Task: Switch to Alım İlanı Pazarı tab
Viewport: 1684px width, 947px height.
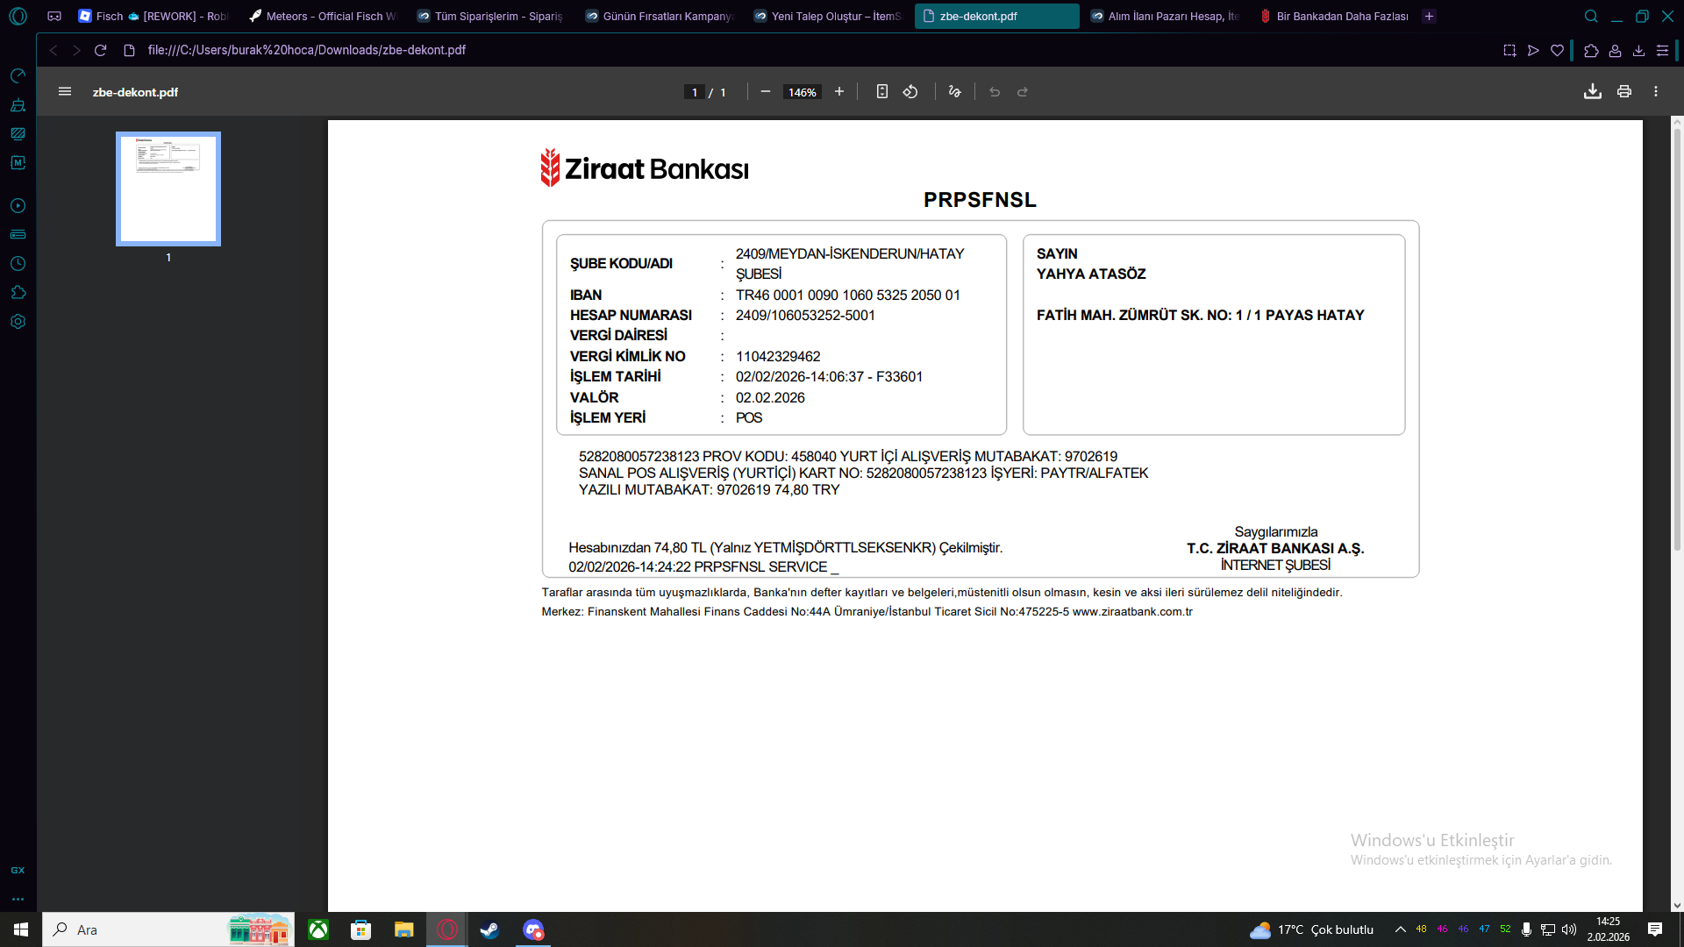Action: pos(1164,16)
